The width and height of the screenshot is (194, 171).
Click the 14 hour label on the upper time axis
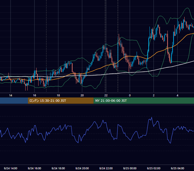(11, 95)
